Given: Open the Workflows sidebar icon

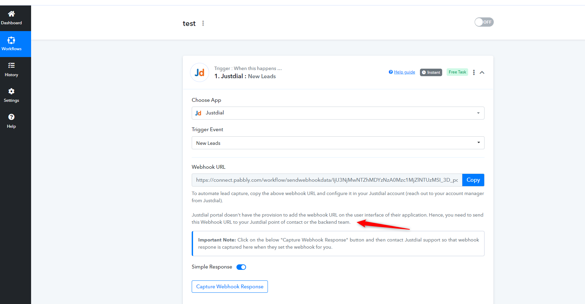Looking at the screenshot, I should [x=11, y=40].
